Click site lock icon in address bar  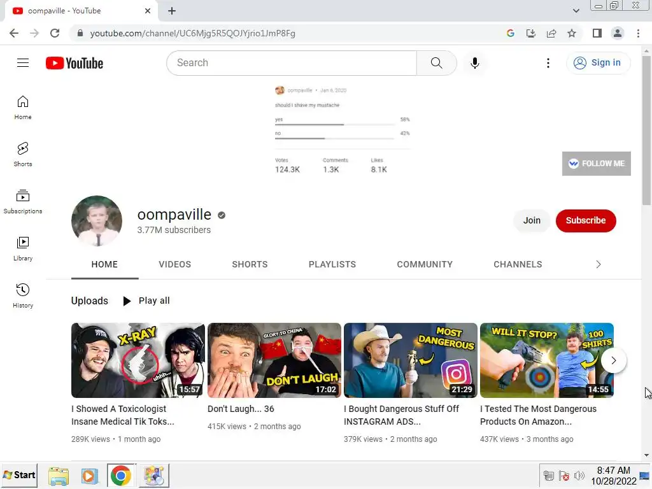pos(80,33)
